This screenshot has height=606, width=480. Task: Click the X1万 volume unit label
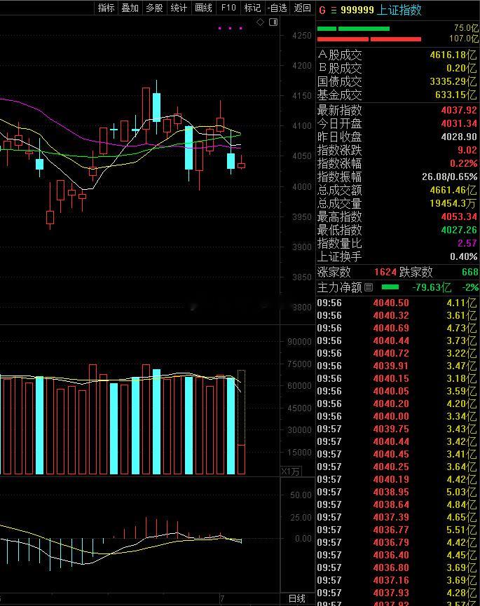pyautogui.click(x=290, y=471)
